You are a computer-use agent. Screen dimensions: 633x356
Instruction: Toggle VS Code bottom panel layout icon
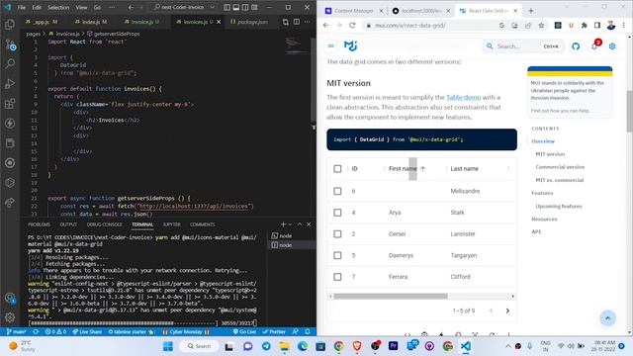(236, 7)
